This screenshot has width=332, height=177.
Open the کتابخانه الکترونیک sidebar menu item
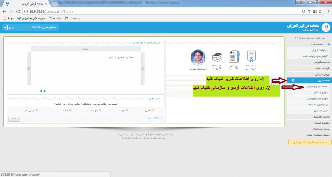click(x=321, y=117)
